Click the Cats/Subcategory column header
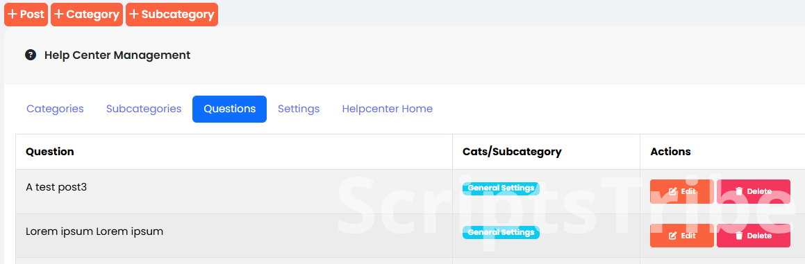 pyautogui.click(x=512, y=152)
